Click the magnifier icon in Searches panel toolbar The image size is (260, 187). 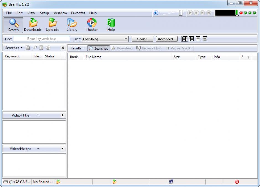click(x=35, y=48)
